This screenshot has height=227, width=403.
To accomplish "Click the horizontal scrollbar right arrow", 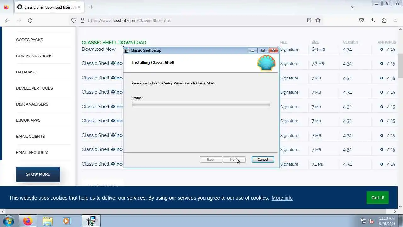I will pos(395,212).
